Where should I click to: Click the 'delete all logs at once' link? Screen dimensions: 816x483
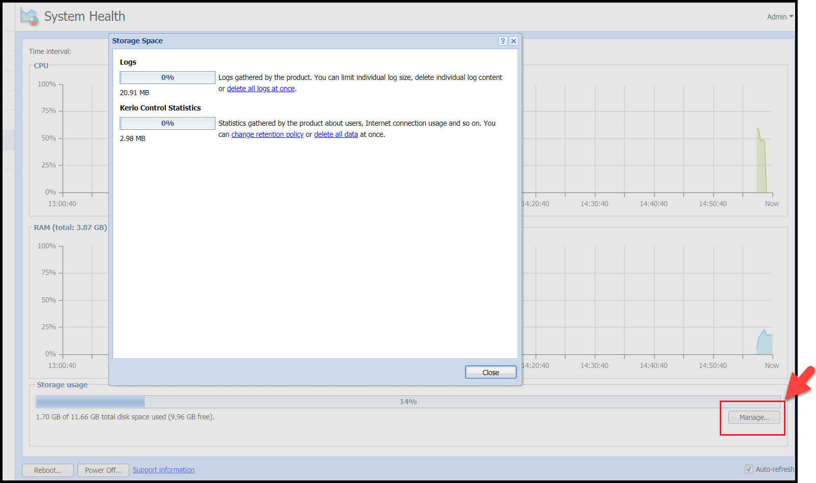click(x=261, y=89)
